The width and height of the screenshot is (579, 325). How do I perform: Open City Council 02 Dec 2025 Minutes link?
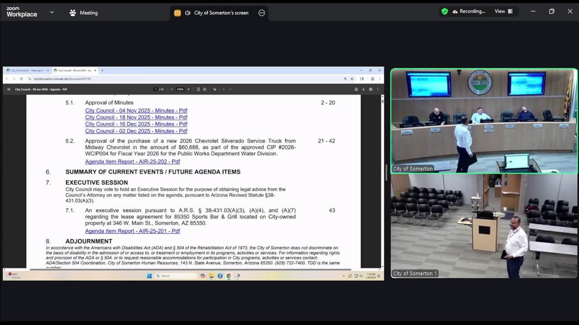[136, 131]
